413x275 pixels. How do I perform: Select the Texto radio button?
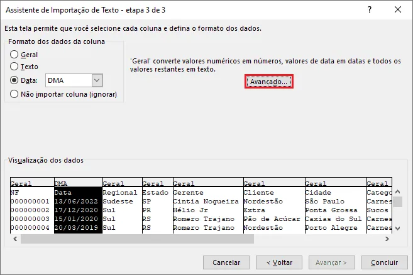(x=14, y=67)
